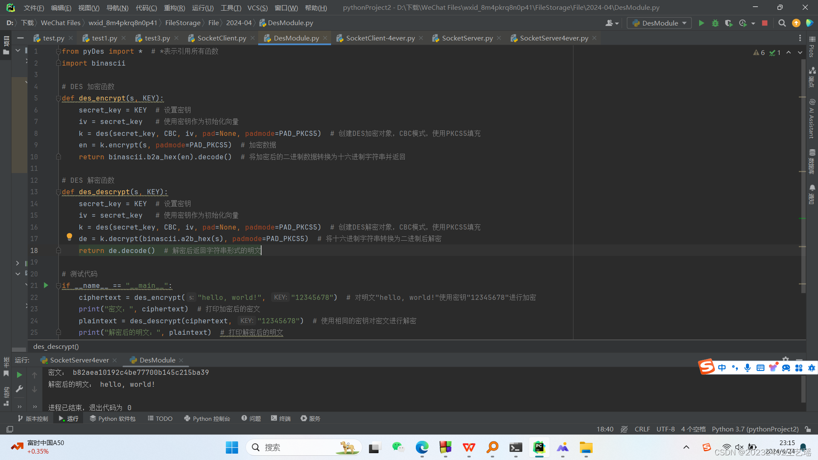Collapse the des_encrypt function fold marker
Viewport: 818px width, 460px height.
[x=58, y=98]
